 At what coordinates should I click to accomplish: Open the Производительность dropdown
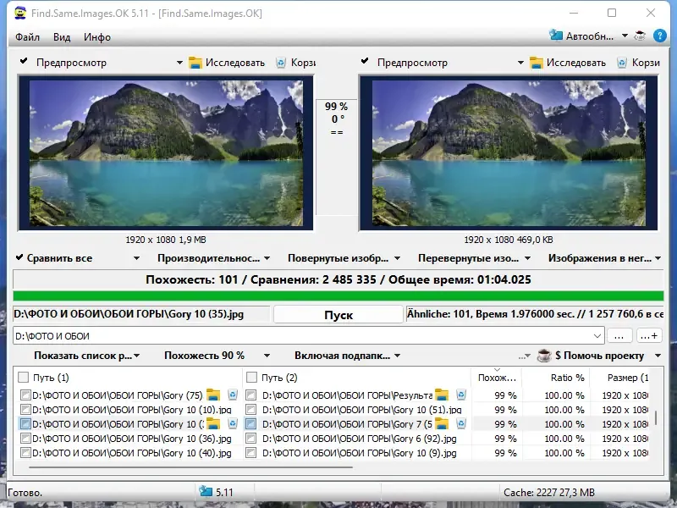click(x=213, y=258)
